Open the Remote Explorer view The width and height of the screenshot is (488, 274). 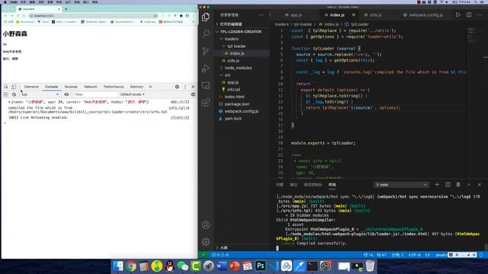pos(206,85)
